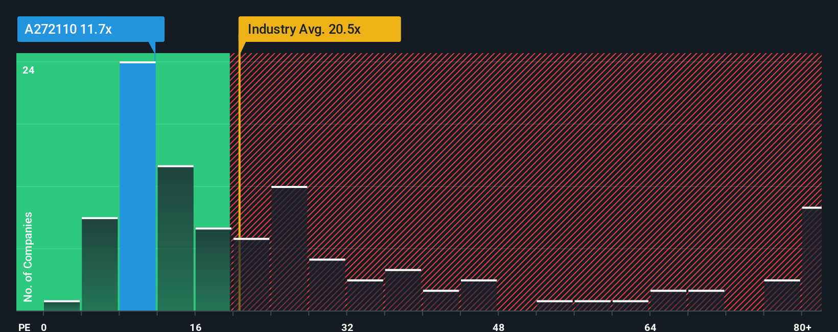The image size is (838, 332).
Task: Click the x-axis tick label 16
Action: point(196,327)
